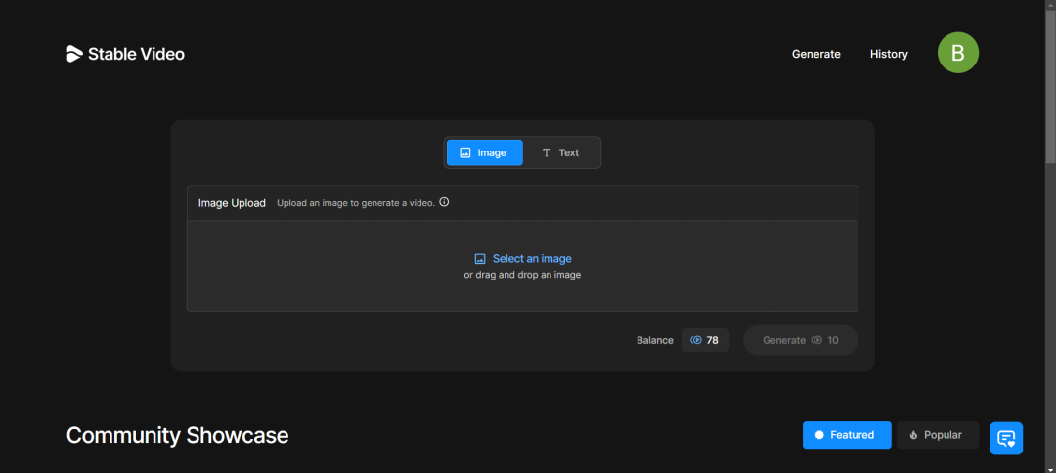Click the "Select an image" link
Viewport: 1056px width, 473px height.
(x=532, y=259)
